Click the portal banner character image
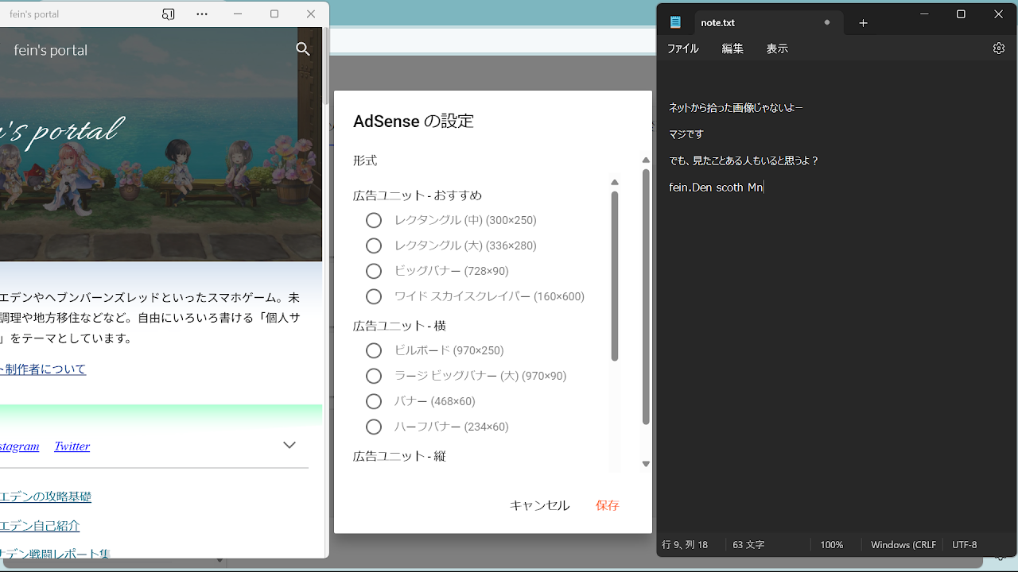 point(159,145)
